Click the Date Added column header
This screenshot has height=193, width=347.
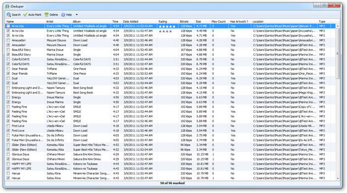click(x=130, y=21)
